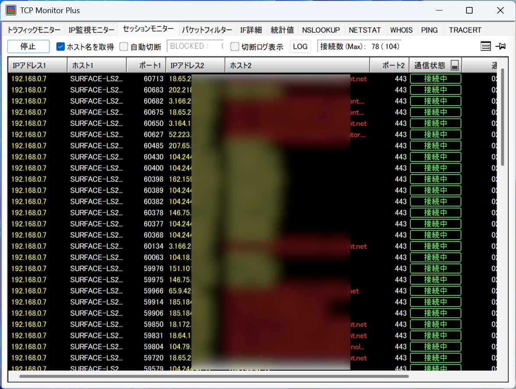
Task: Select the row with port 60713
Action: point(252,79)
